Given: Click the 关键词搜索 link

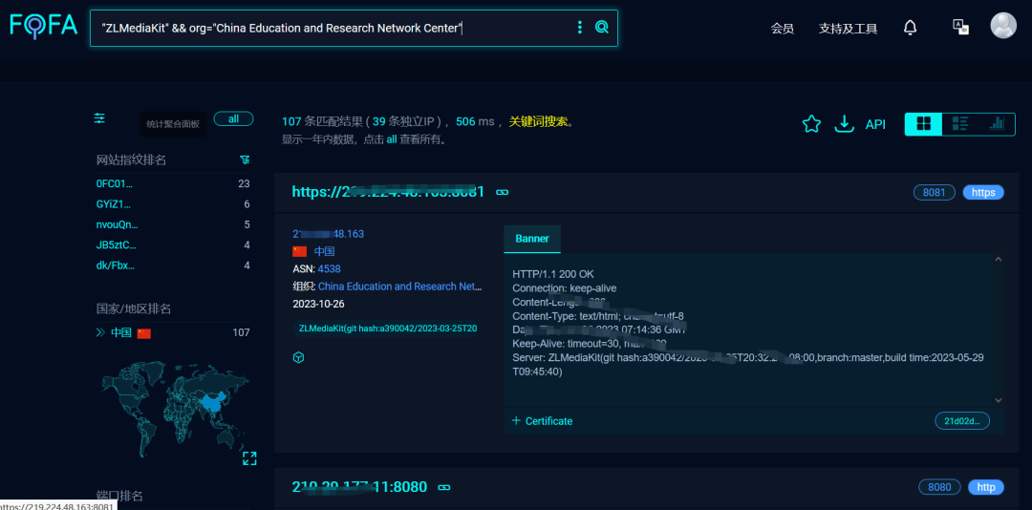Looking at the screenshot, I should 538,121.
